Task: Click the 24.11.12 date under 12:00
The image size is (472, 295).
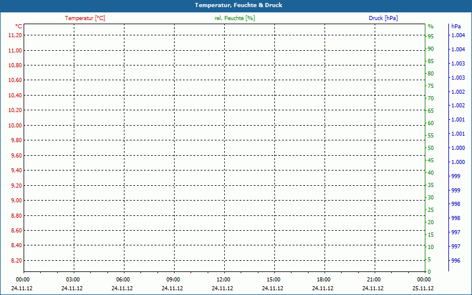Action: (x=222, y=288)
